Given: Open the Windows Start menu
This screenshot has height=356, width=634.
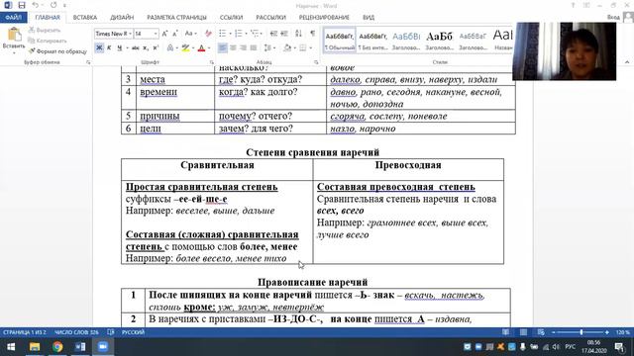Looking at the screenshot, I should pos(11,347).
